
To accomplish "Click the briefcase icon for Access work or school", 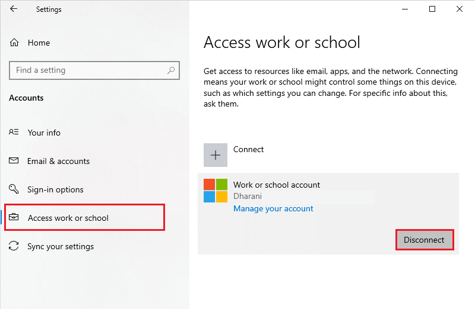I will click(x=14, y=217).
